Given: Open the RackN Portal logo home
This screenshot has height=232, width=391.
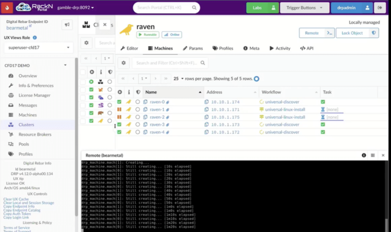Looking at the screenshot, I should (x=34, y=7).
